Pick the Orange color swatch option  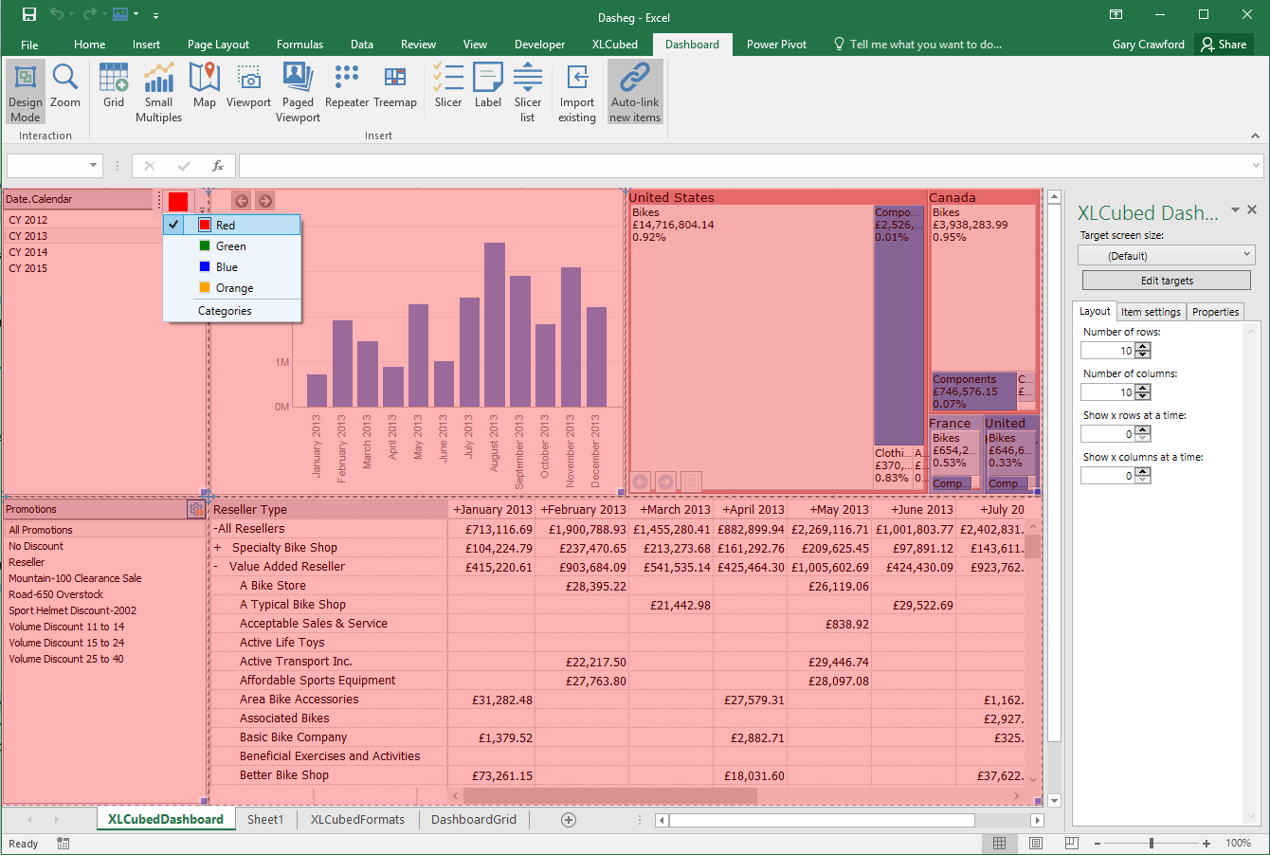pos(232,288)
